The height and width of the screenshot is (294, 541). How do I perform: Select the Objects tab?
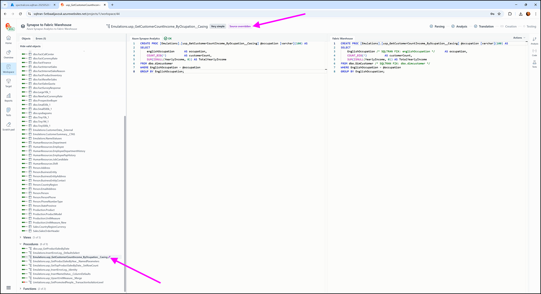[x=26, y=39]
